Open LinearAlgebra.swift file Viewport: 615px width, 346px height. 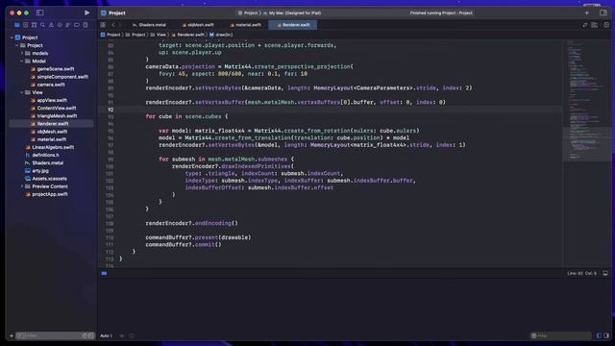click(x=50, y=147)
